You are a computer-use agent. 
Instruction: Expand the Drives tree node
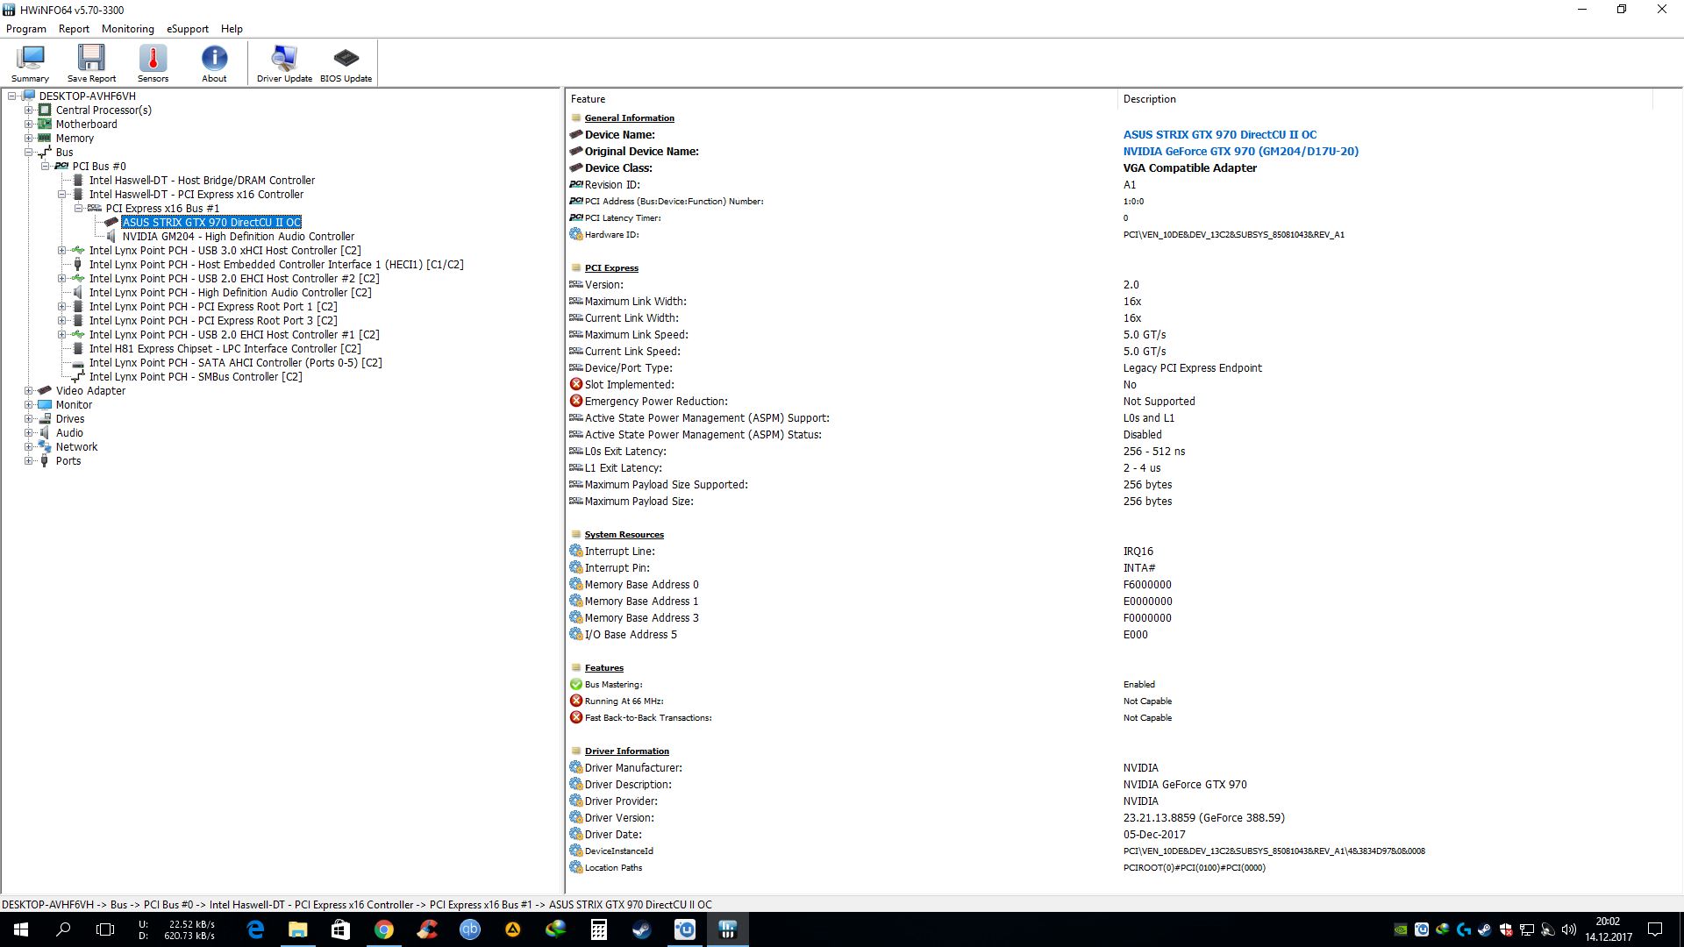[29, 419]
